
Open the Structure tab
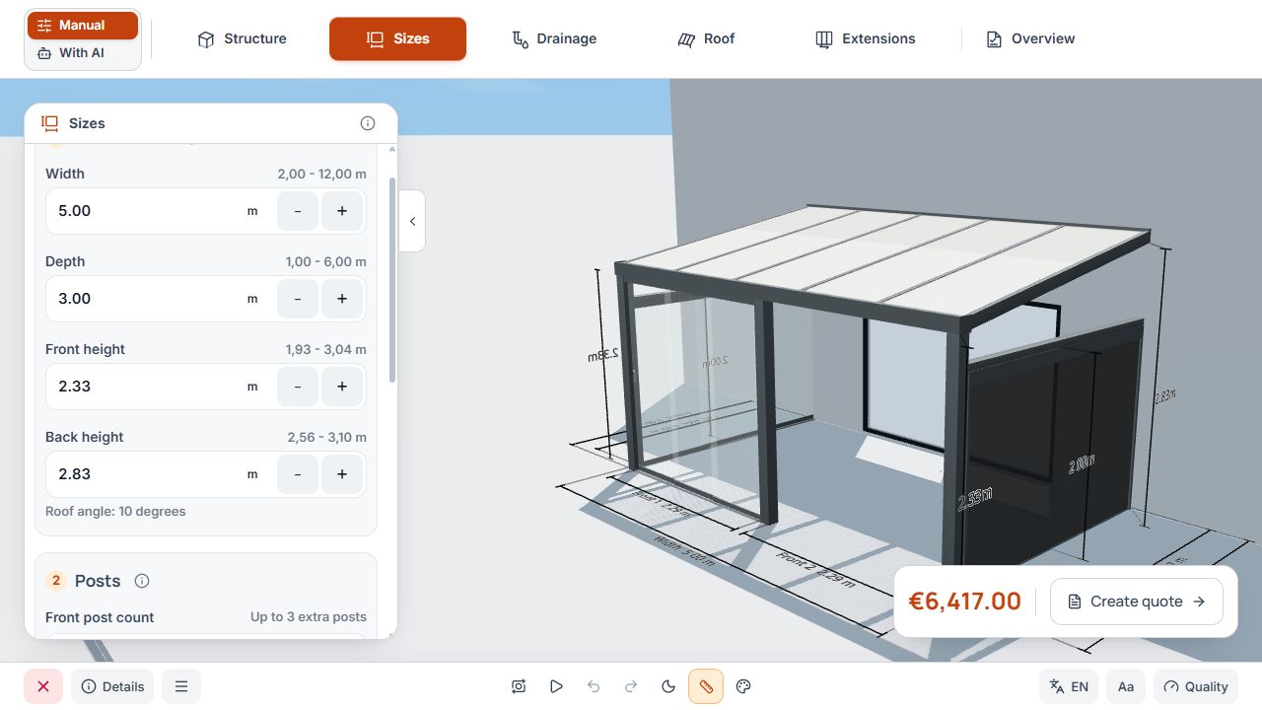(242, 38)
